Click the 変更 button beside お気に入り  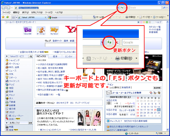coord(30,123)
